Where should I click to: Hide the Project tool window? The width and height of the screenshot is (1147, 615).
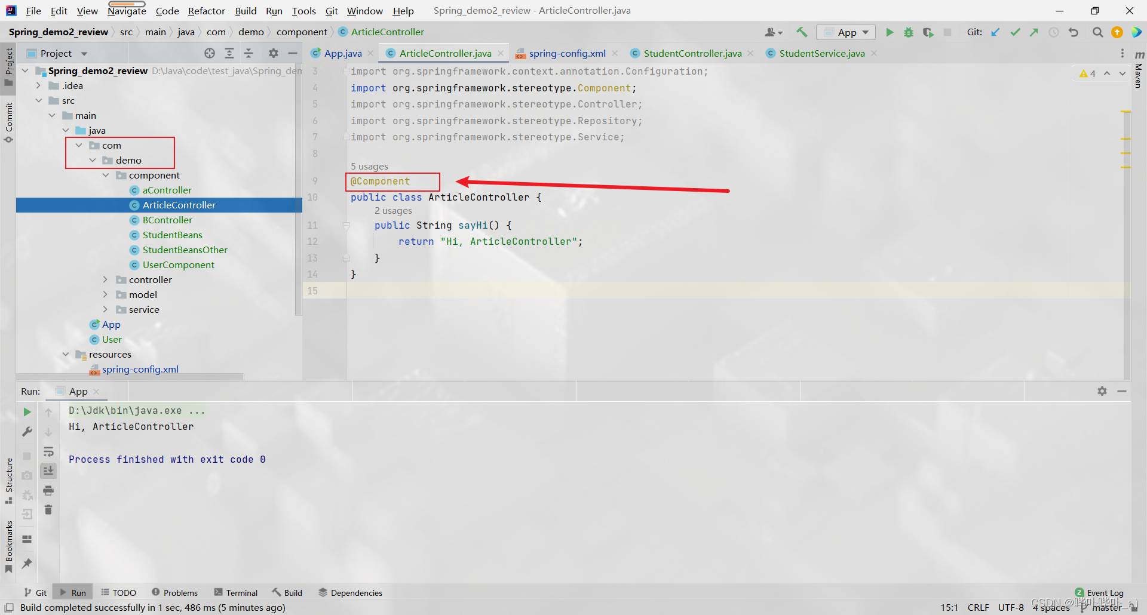[x=293, y=53]
